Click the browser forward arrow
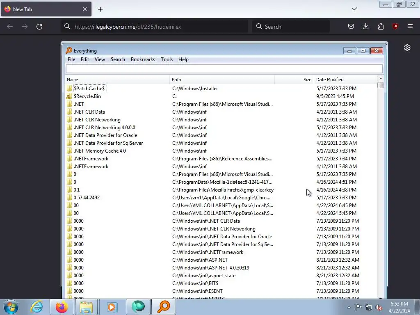The image size is (420, 315). click(x=25, y=27)
